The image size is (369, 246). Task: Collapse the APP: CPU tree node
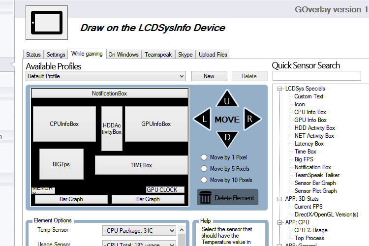279,222
